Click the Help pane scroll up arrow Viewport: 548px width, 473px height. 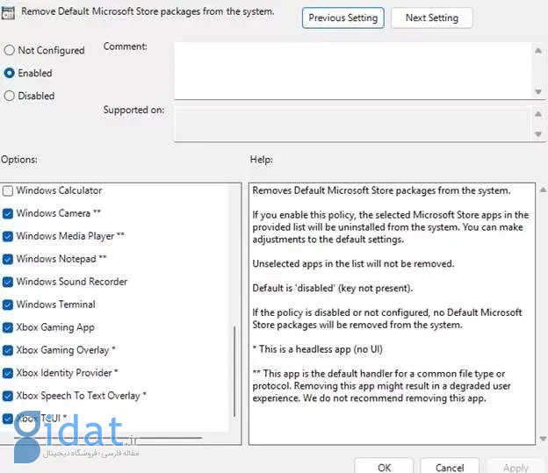[543, 190]
